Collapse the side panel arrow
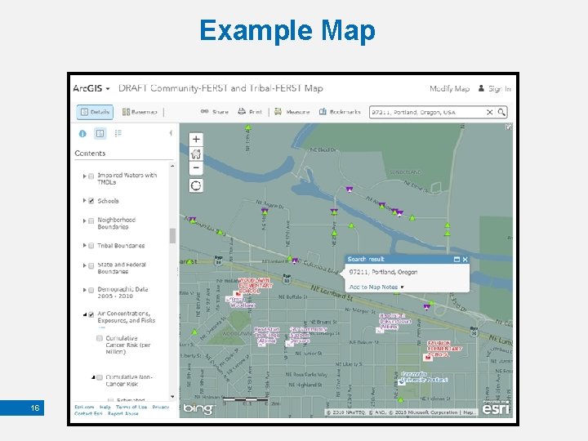588x441 pixels. [x=171, y=133]
